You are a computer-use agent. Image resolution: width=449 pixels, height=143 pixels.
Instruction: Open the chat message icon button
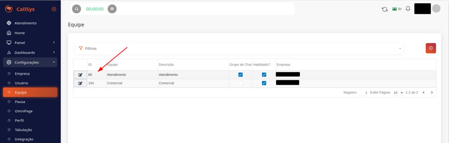coord(112,9)
